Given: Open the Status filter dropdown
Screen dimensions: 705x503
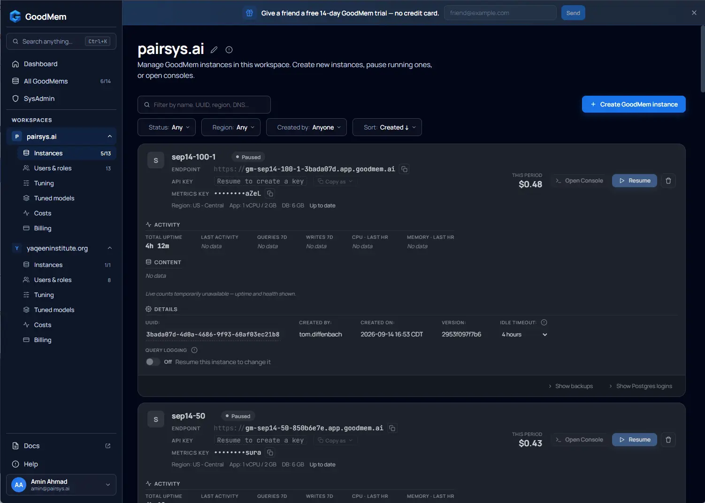Looking at the screenshot, I should point(167,127).
